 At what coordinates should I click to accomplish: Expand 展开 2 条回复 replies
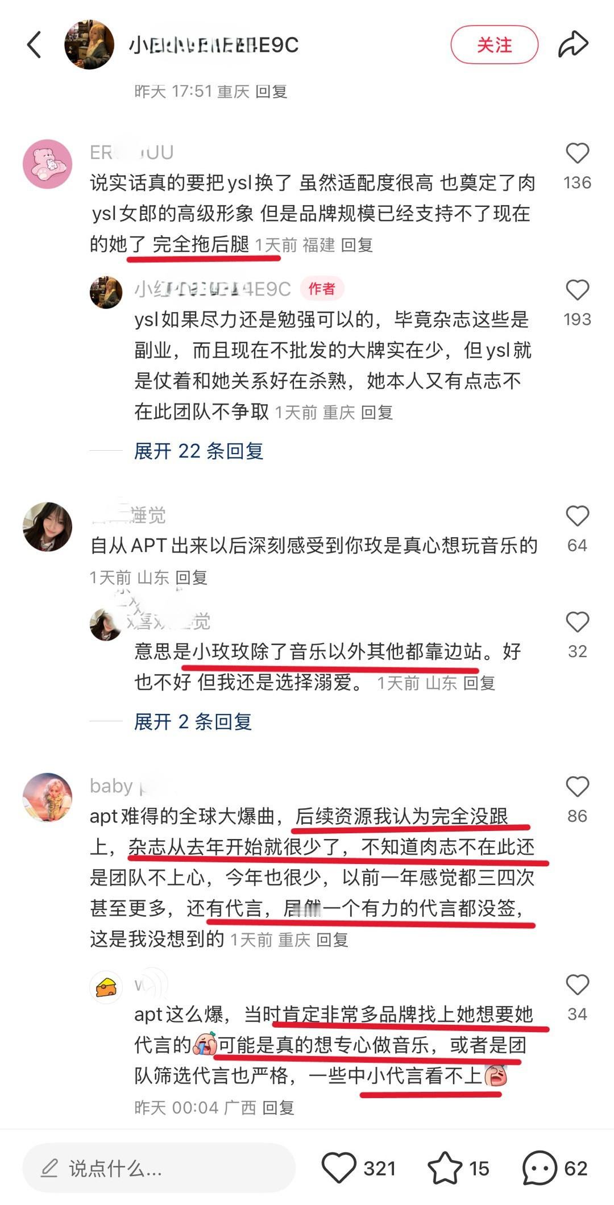click(x=193, y=722)
